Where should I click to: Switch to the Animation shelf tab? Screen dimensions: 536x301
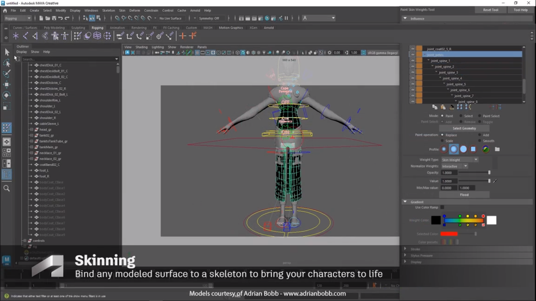[x=117, y=28]
